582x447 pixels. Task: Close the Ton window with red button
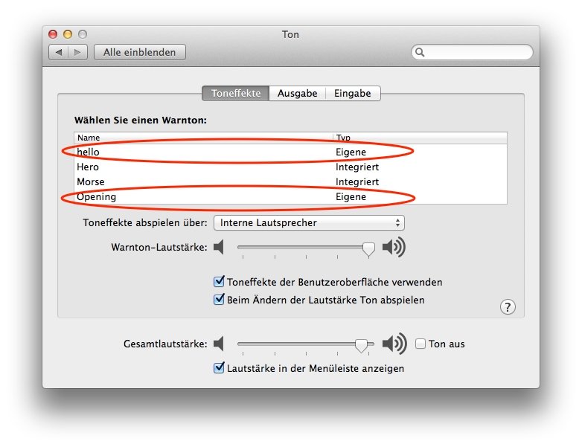(53, 34)
